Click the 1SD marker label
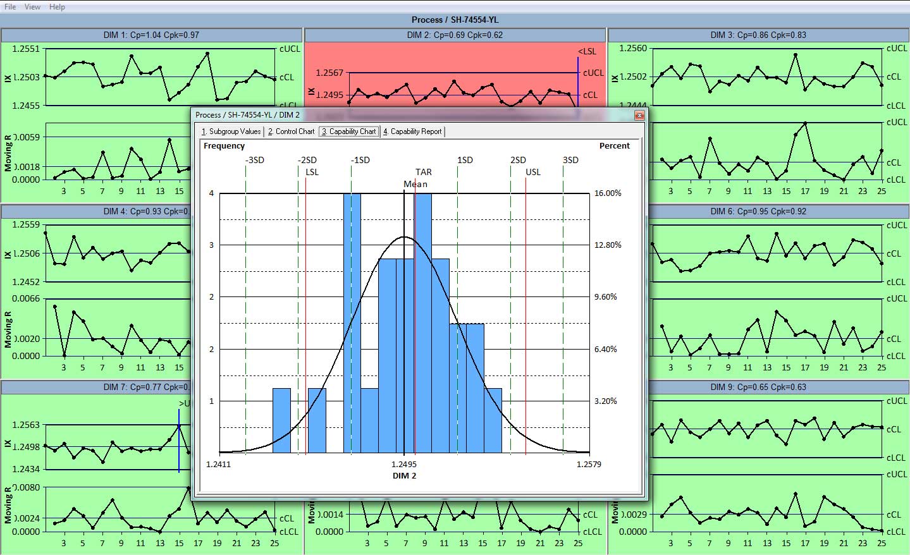910x555 pixels. click(x=465, y=160)
